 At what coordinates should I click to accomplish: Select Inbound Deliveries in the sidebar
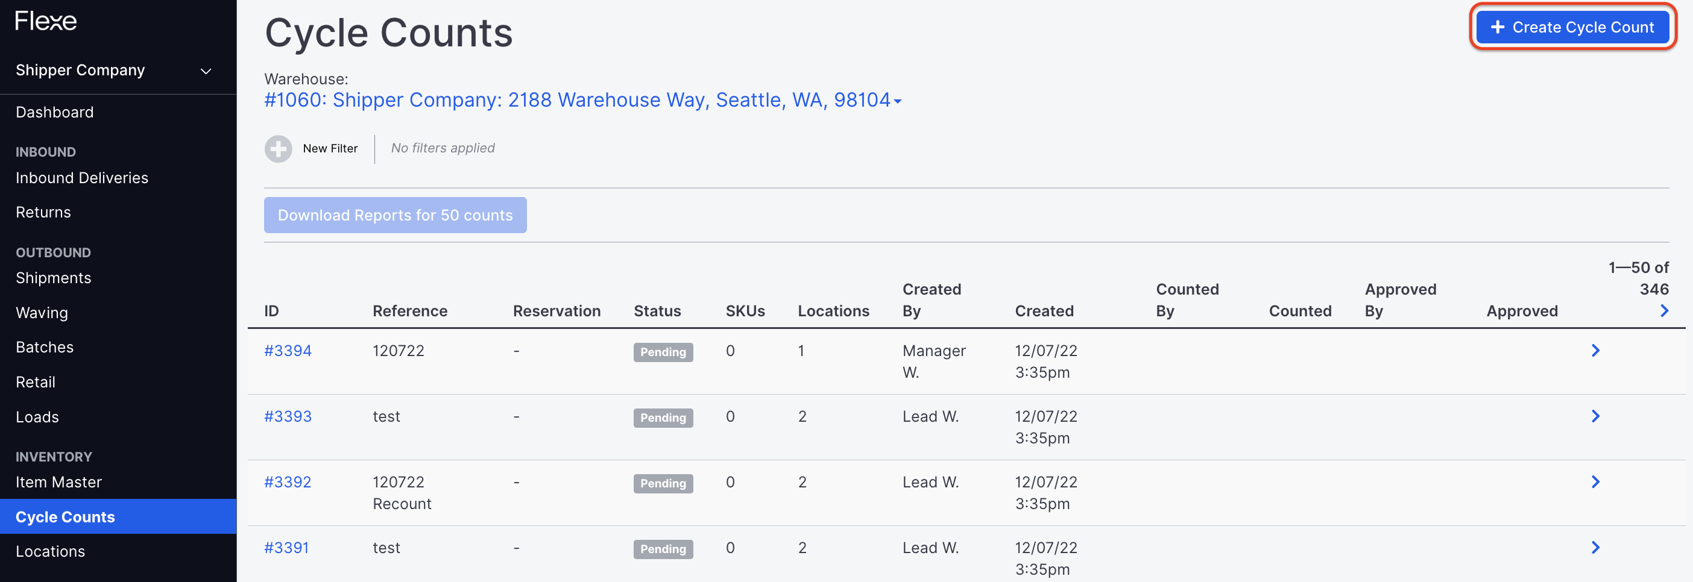pos(81,177)
